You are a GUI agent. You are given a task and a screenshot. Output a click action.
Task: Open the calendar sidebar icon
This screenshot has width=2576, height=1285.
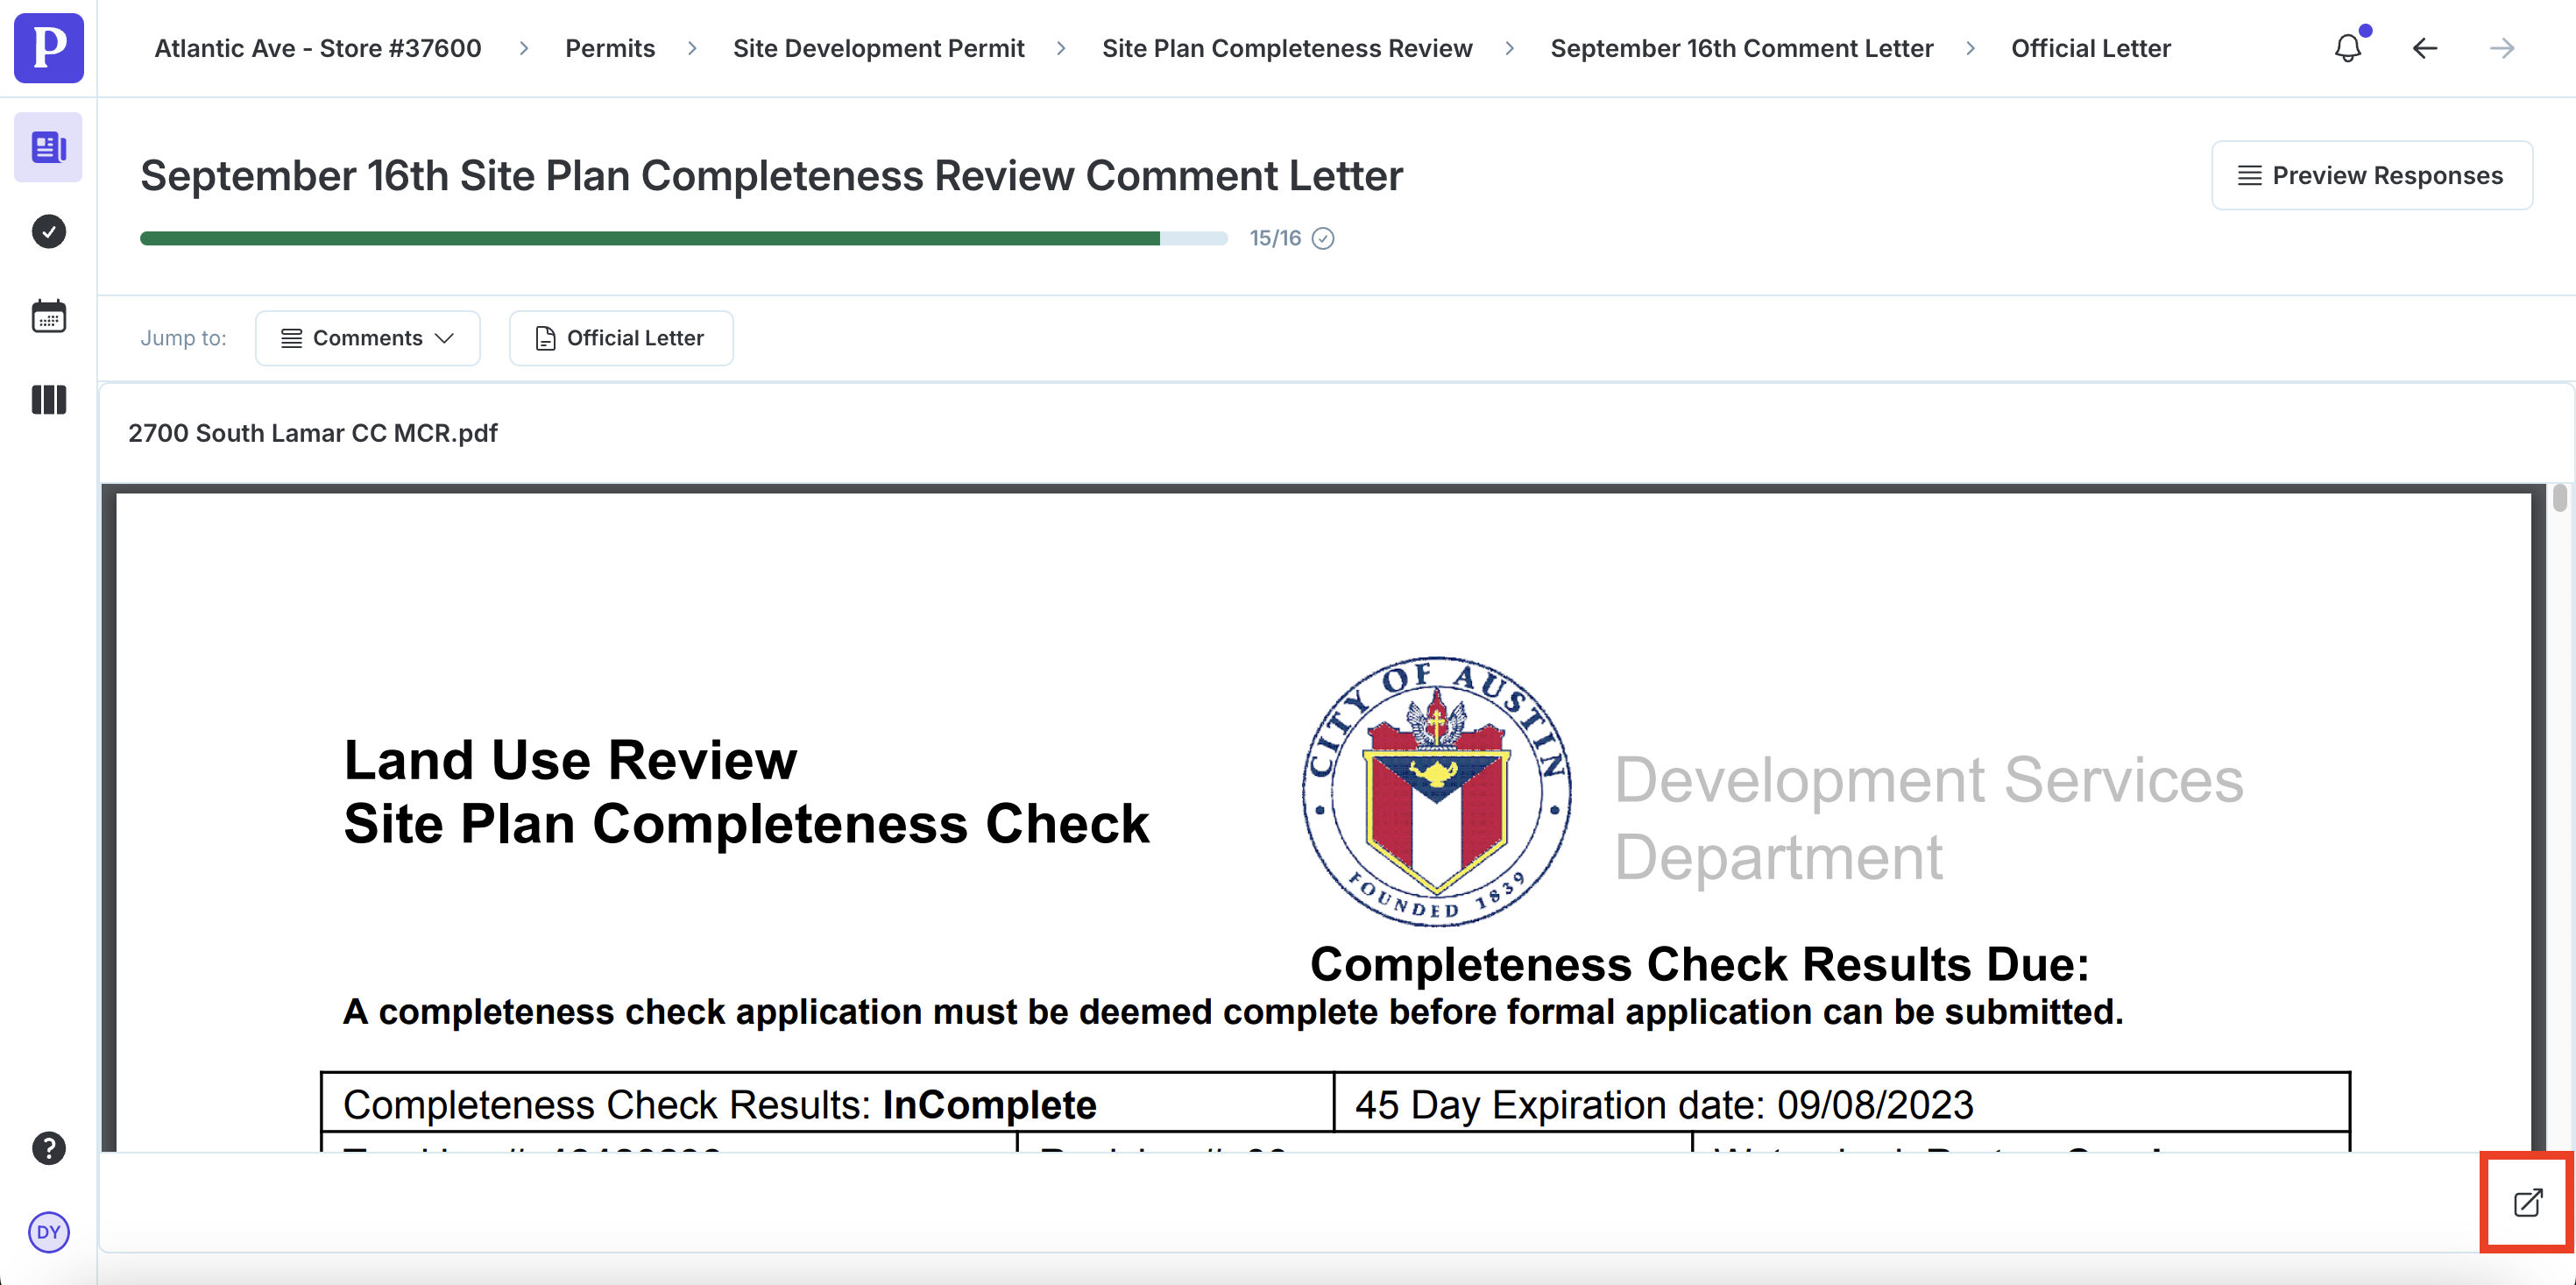coord(48,316)
